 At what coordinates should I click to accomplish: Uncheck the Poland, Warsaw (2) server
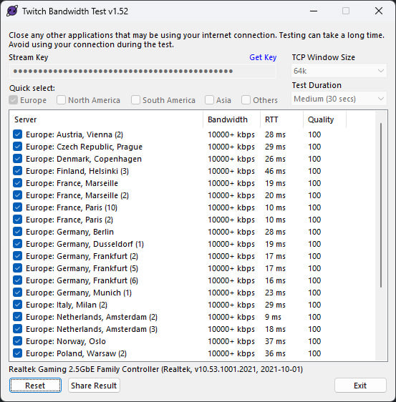(x=17, y=353)
